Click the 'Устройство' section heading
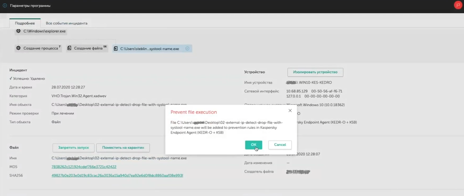464x196 pixels. pos(255,72)
